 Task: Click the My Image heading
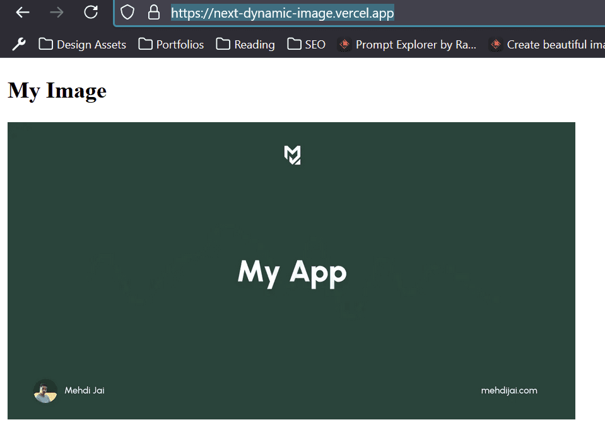coord(57,91)
